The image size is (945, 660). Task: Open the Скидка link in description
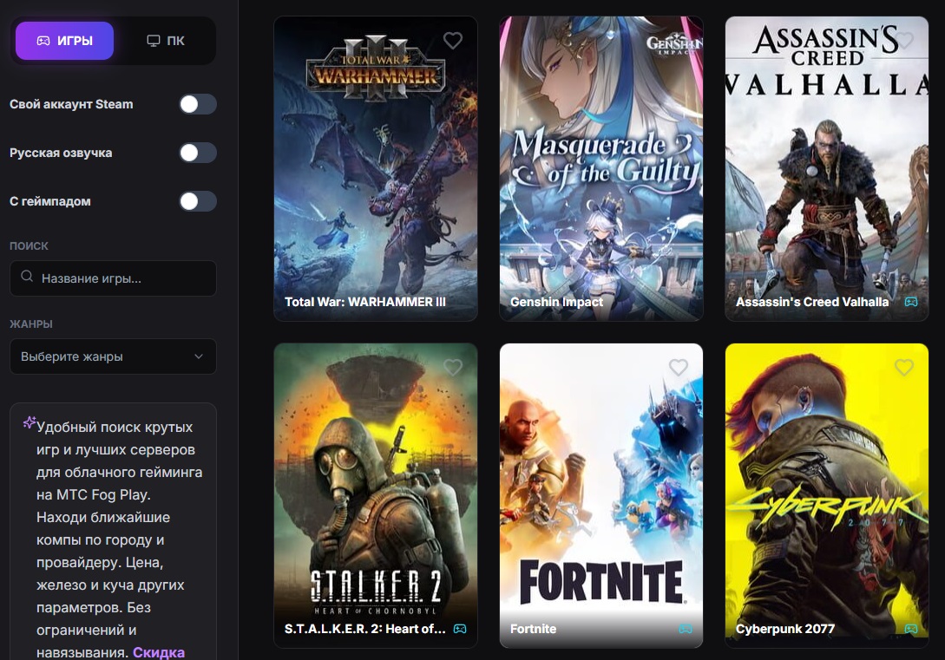(x=159, y=652)
